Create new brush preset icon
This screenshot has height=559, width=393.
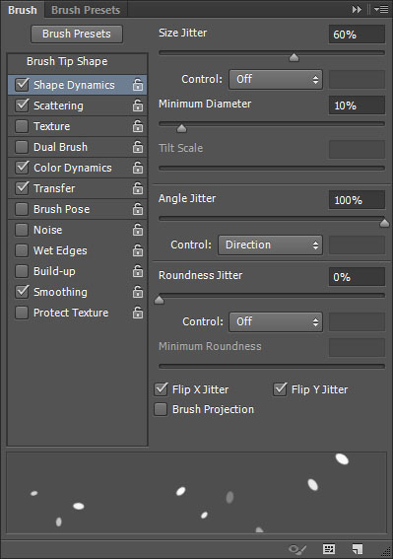(x=358, y=549)
